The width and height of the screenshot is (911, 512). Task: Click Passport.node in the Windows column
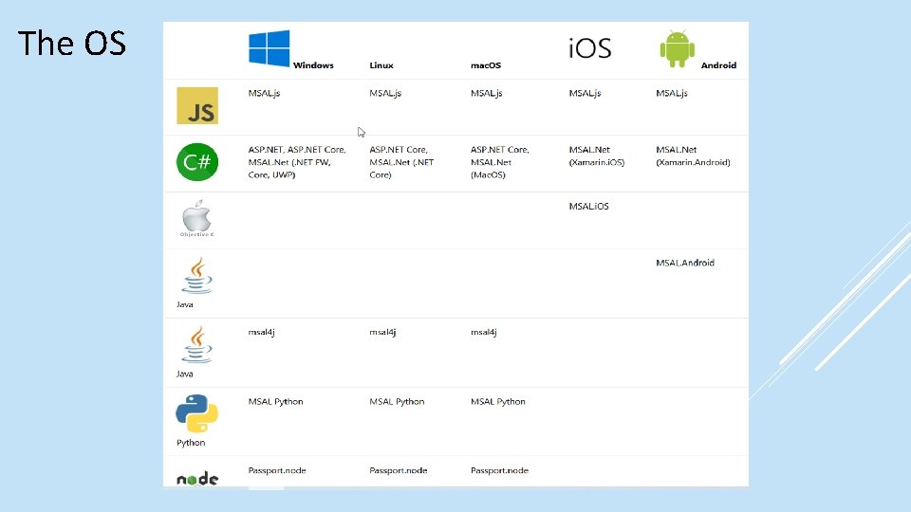click(x=277, y=471)
